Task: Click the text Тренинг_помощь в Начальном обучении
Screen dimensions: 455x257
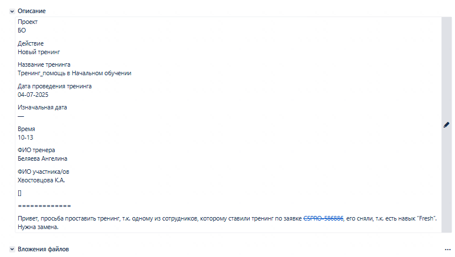Action: [x=75, y=73]
